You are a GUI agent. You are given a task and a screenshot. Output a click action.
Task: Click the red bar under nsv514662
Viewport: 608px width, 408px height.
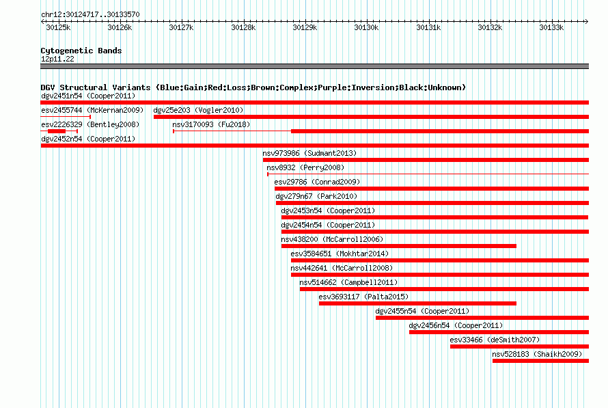point(444,289)
